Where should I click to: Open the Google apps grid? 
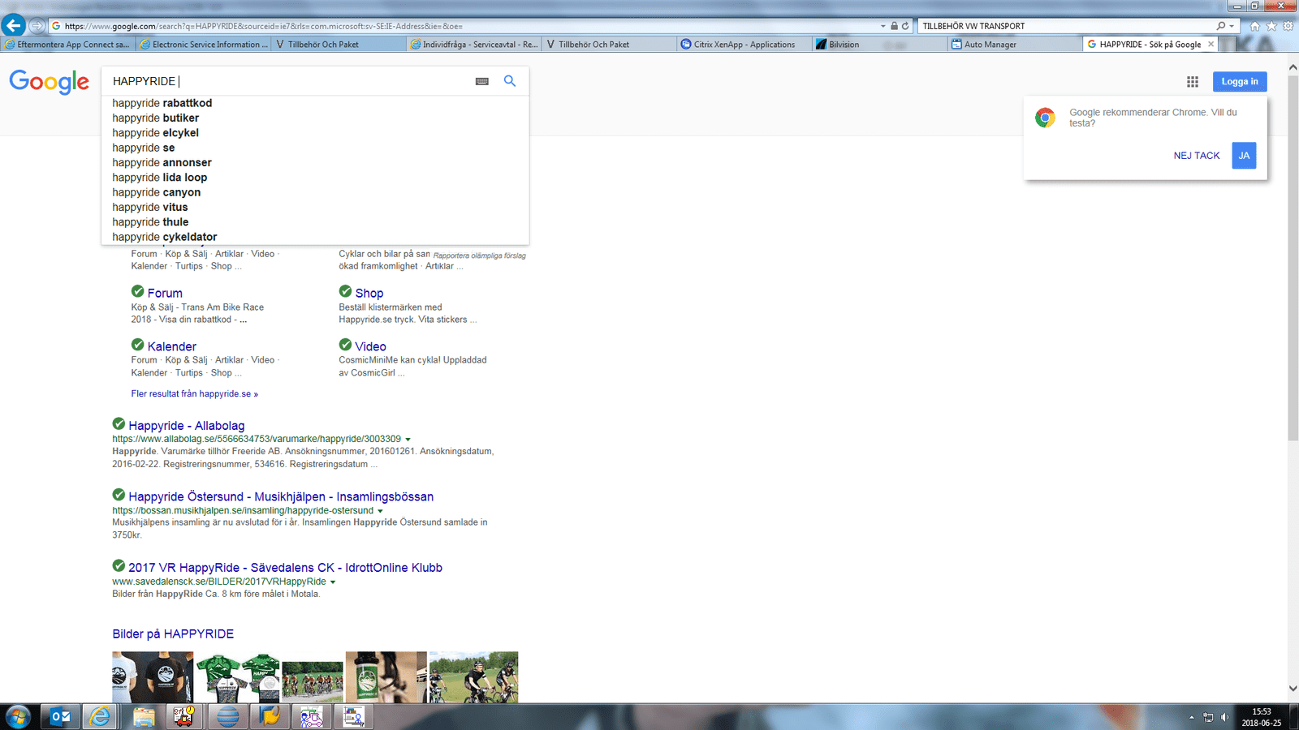[1192, 81]
